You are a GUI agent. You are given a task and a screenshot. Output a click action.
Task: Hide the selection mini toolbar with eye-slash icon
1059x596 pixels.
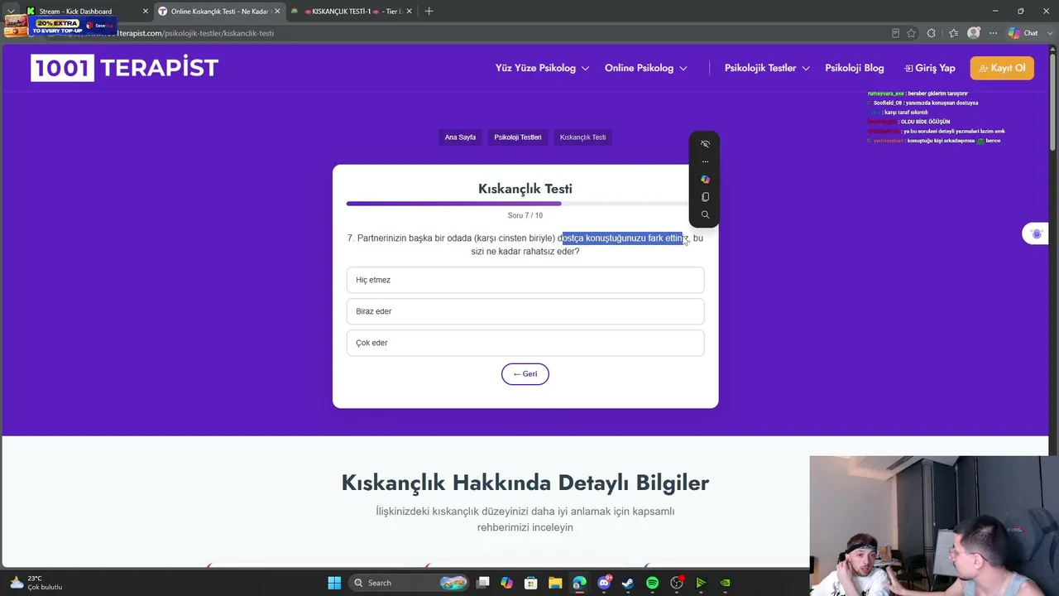point(705,144)
